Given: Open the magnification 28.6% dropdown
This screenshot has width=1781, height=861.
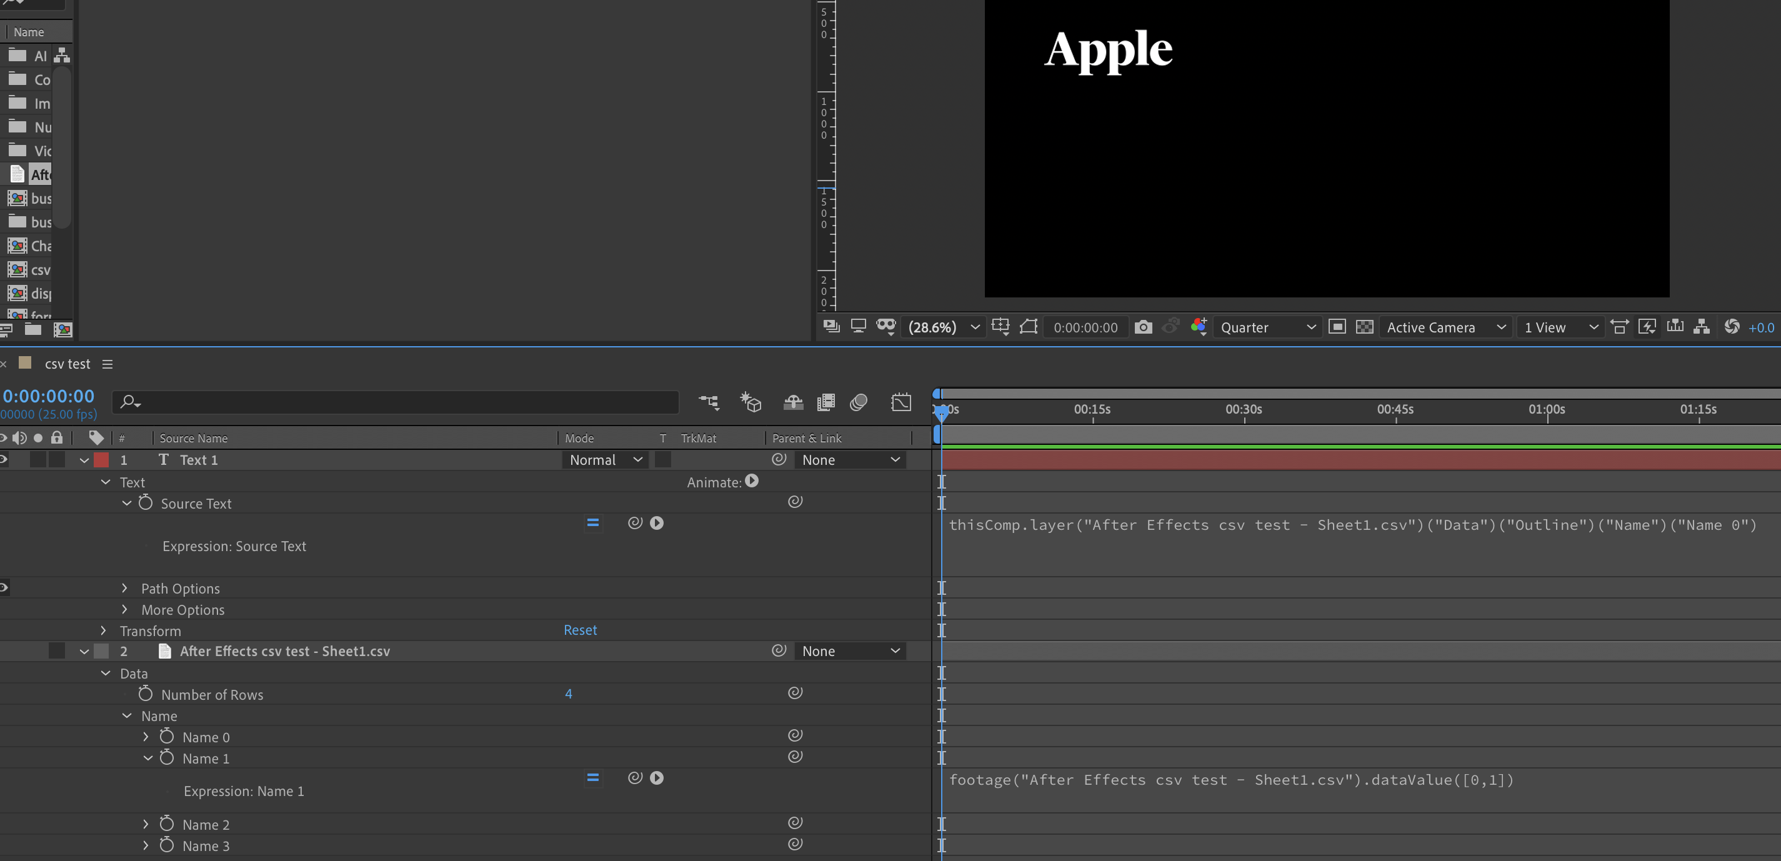Looking at the screenshot, I should pos(944,327).
